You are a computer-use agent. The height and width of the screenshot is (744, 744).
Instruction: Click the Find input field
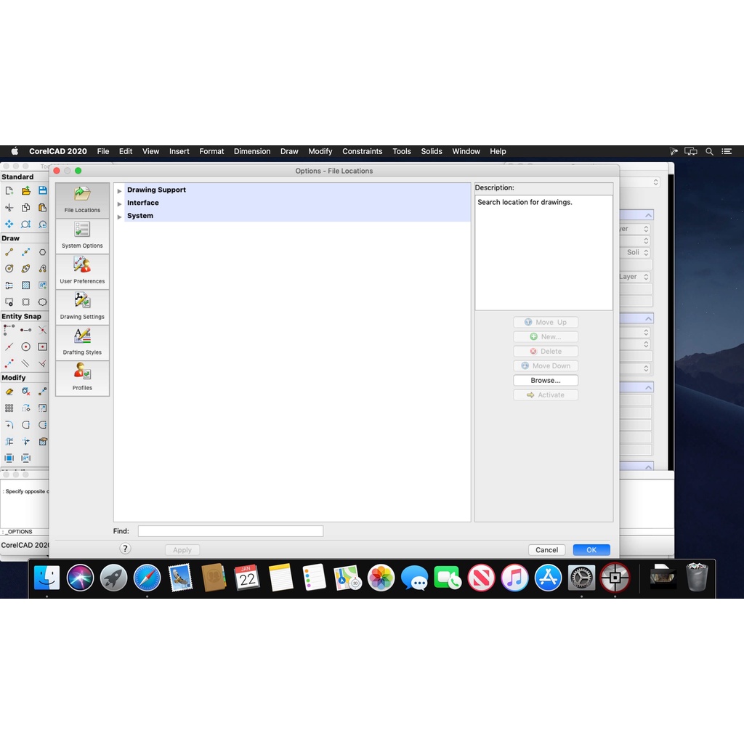click(230, 532)
